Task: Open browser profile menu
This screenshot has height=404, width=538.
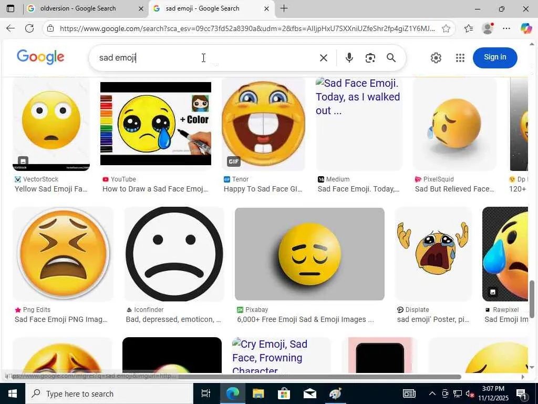Action: click(488, 28)
